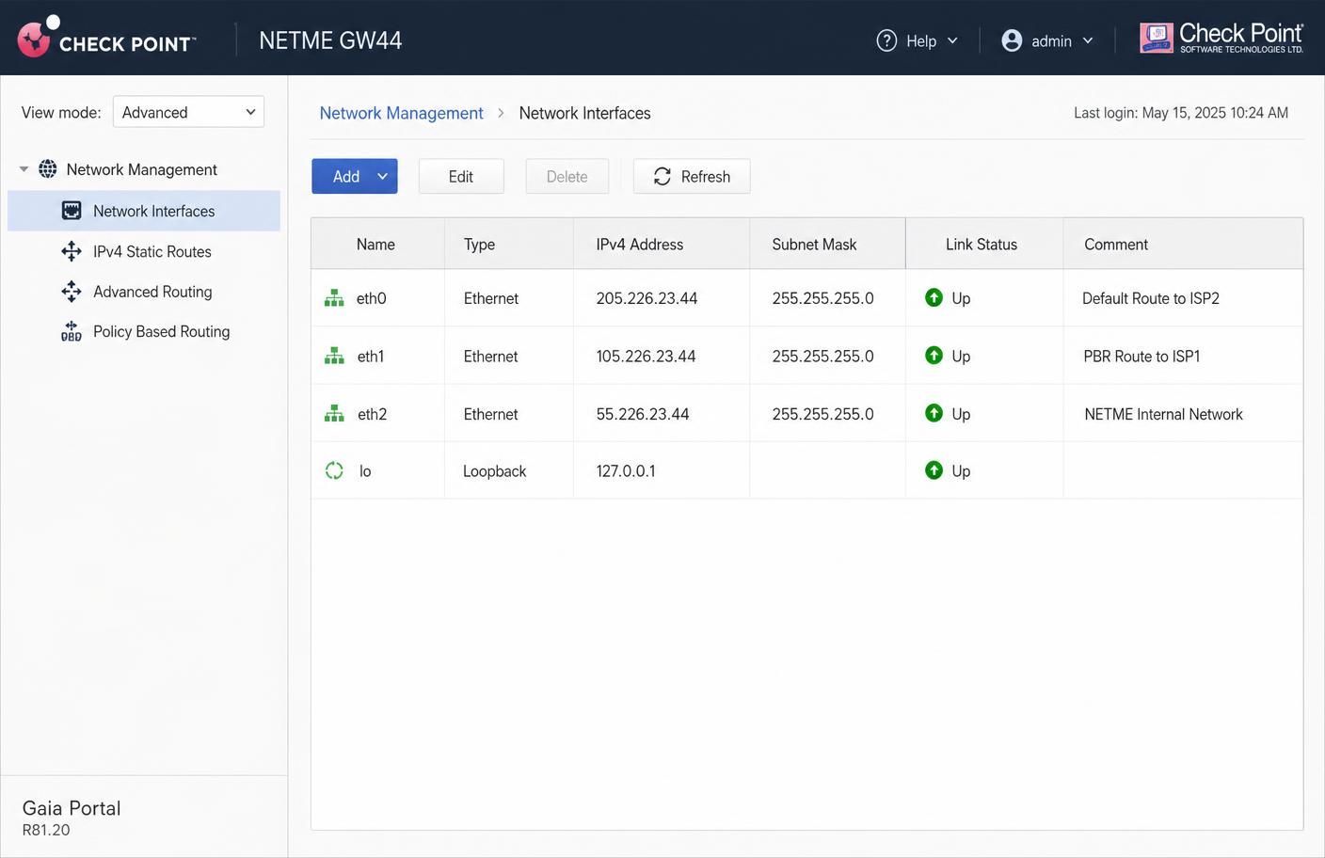1325x858 pixels.
Task: Expand the Help menu chevron
Action: click(x=952, y=40)
